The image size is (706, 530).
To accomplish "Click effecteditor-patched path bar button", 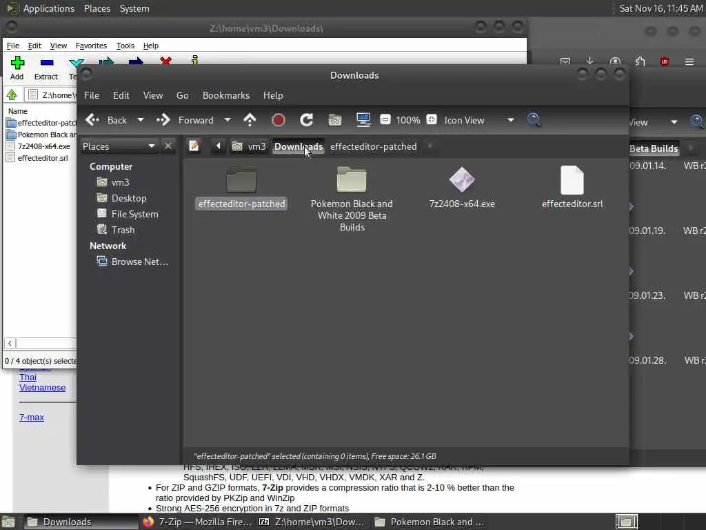I will click(373, 146).
